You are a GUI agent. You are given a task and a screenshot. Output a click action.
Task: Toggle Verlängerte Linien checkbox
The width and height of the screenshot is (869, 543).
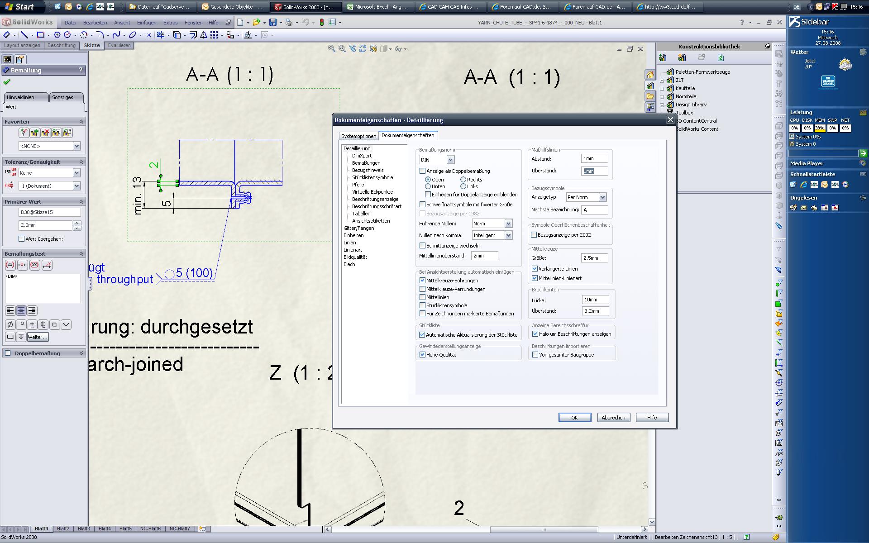point(535,269)
